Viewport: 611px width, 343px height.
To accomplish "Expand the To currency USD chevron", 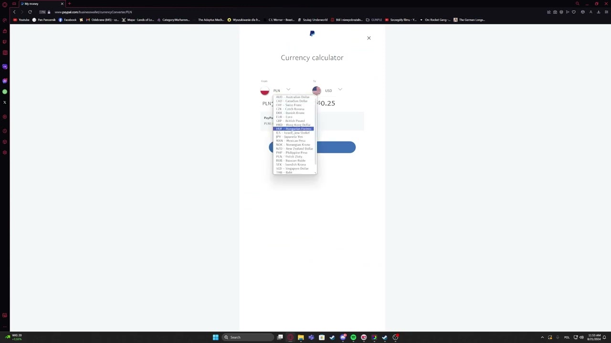I will coord(340,90).
